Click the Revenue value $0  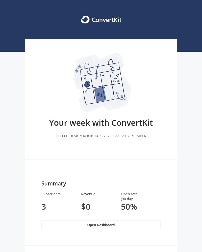[x=86, y=206]
